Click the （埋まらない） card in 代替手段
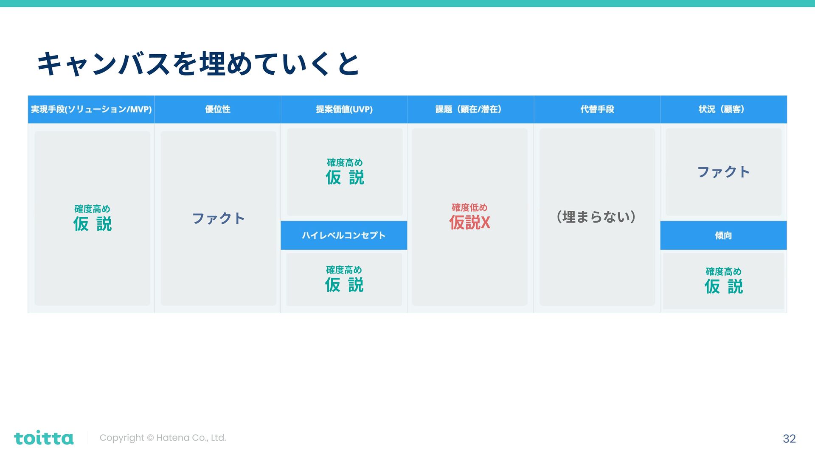 (x=597, y=217)
